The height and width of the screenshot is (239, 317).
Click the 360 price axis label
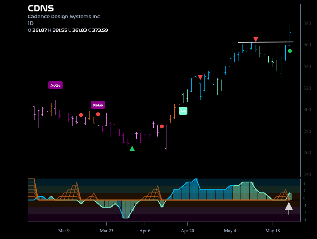point(307,45)
